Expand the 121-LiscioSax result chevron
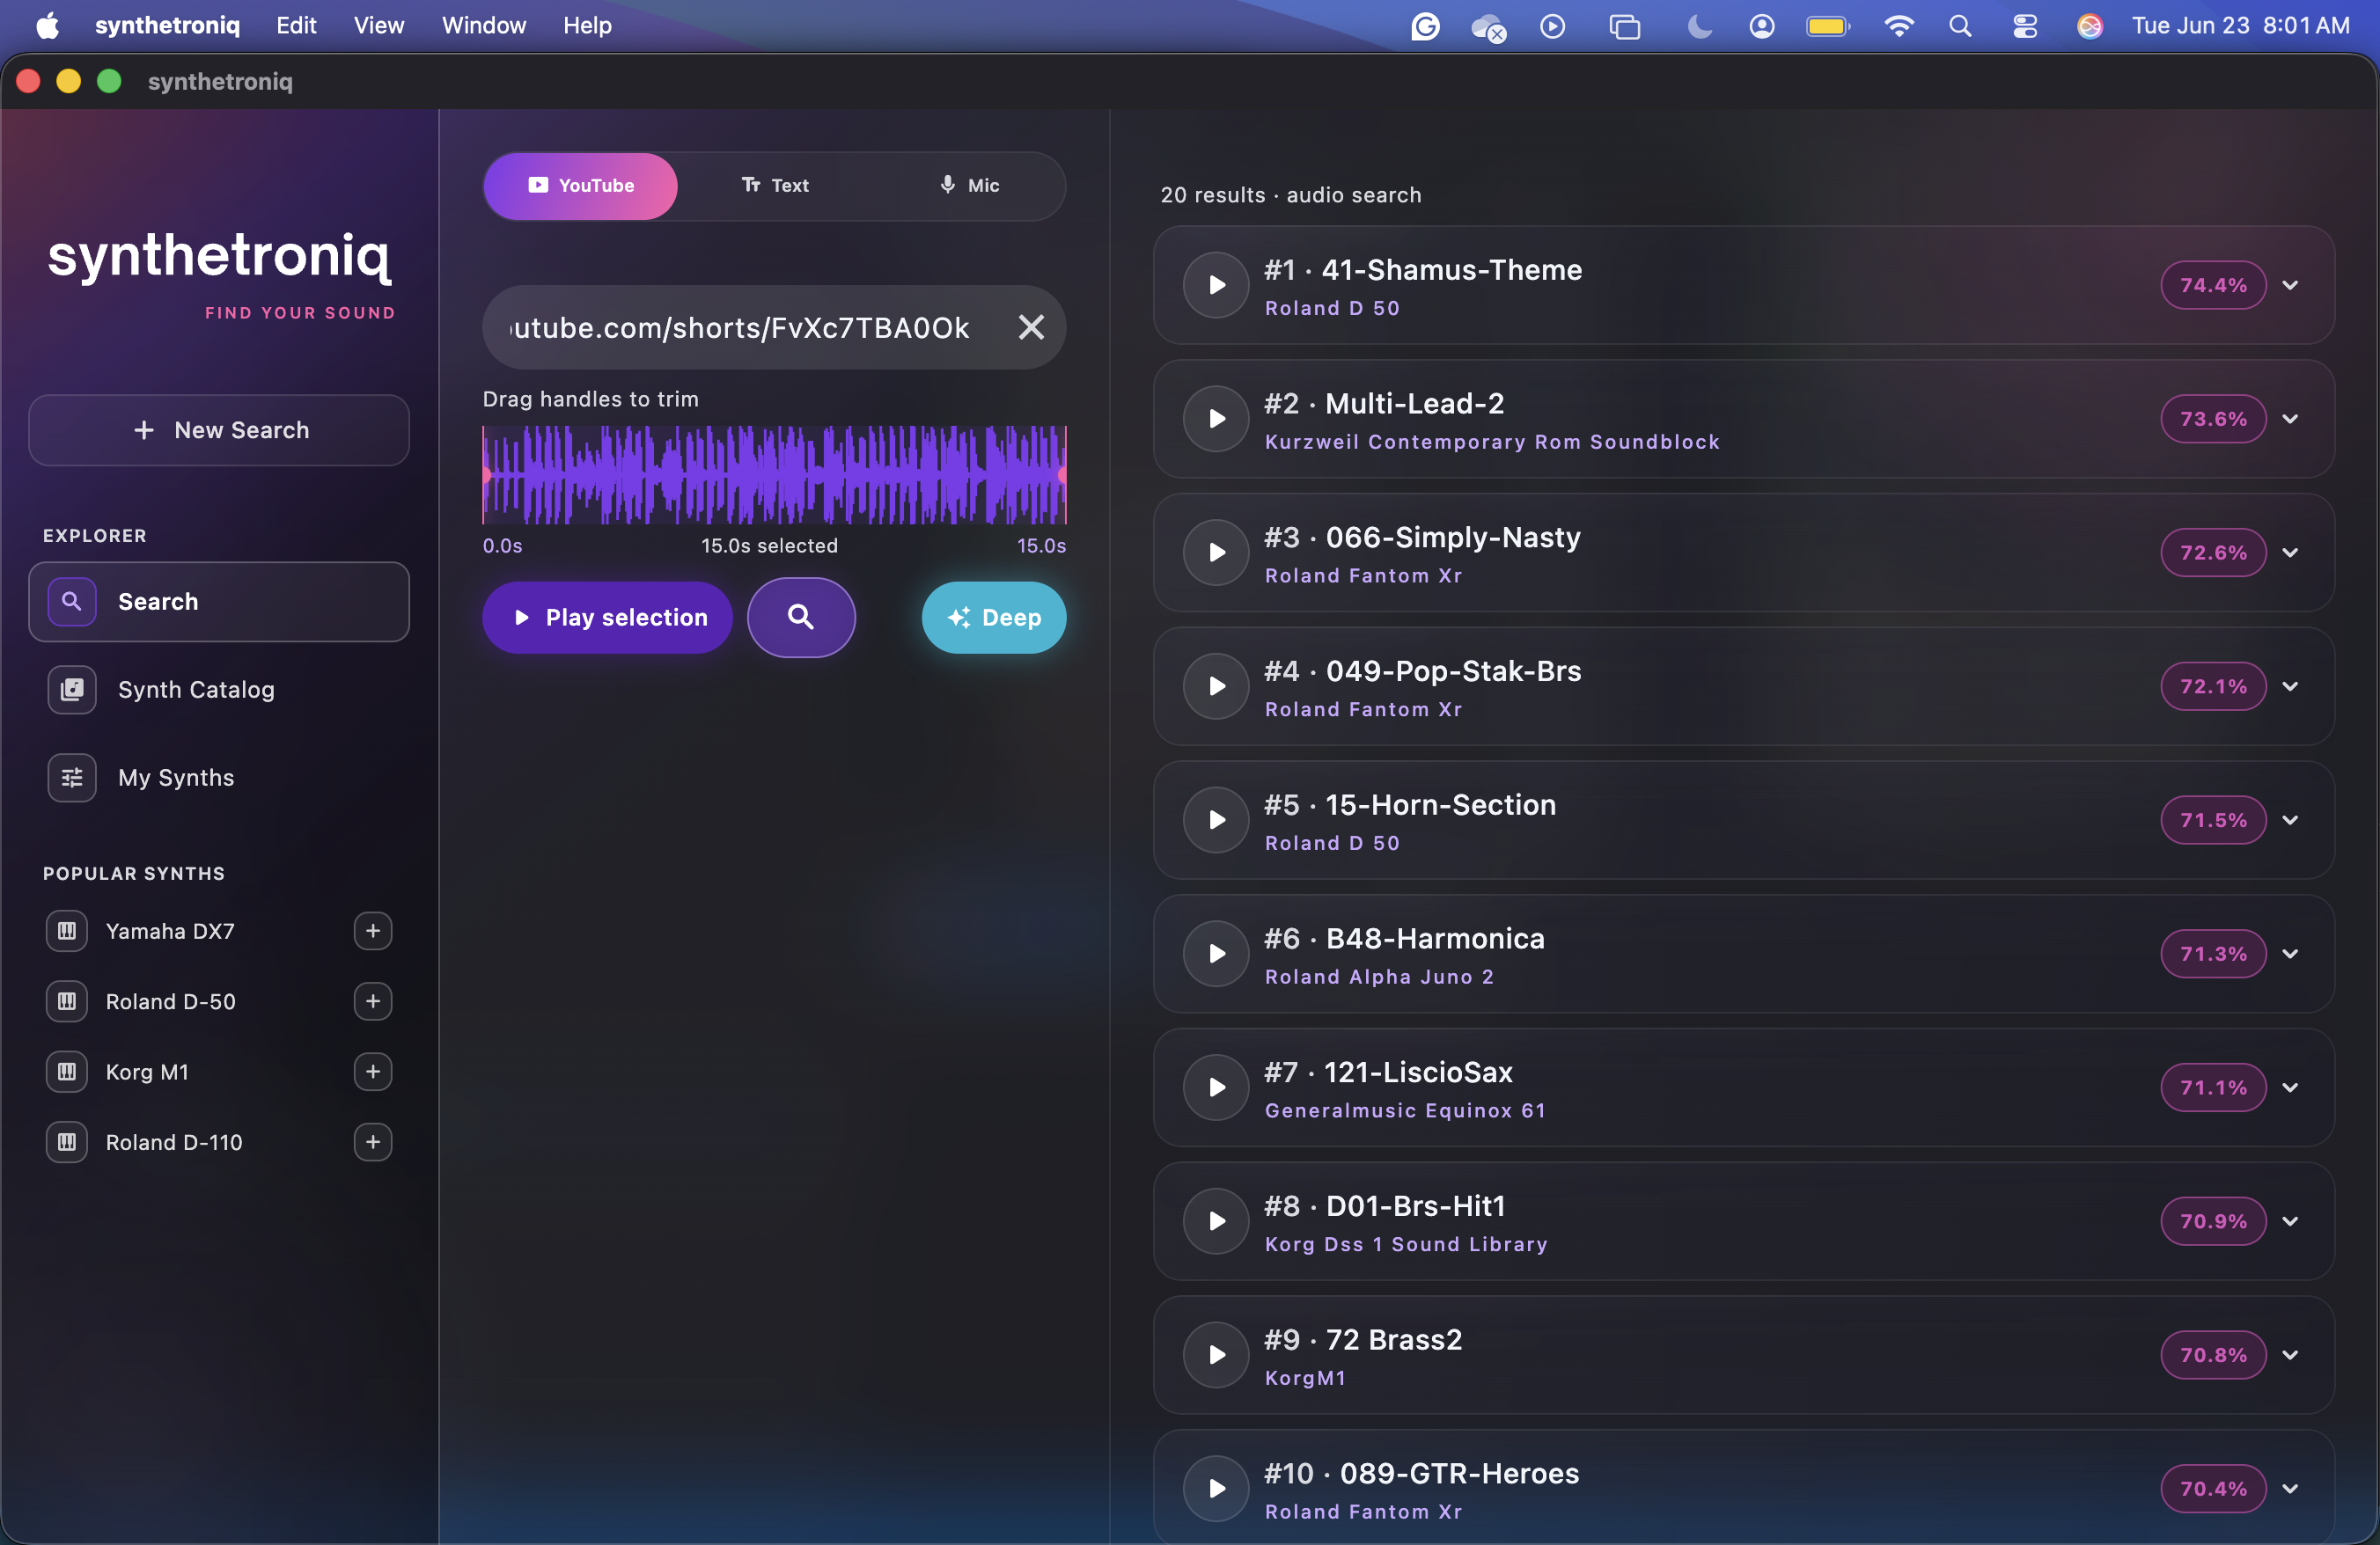The height and width of the screenshot is (1545, 2380). (x=2290, y=1087)
